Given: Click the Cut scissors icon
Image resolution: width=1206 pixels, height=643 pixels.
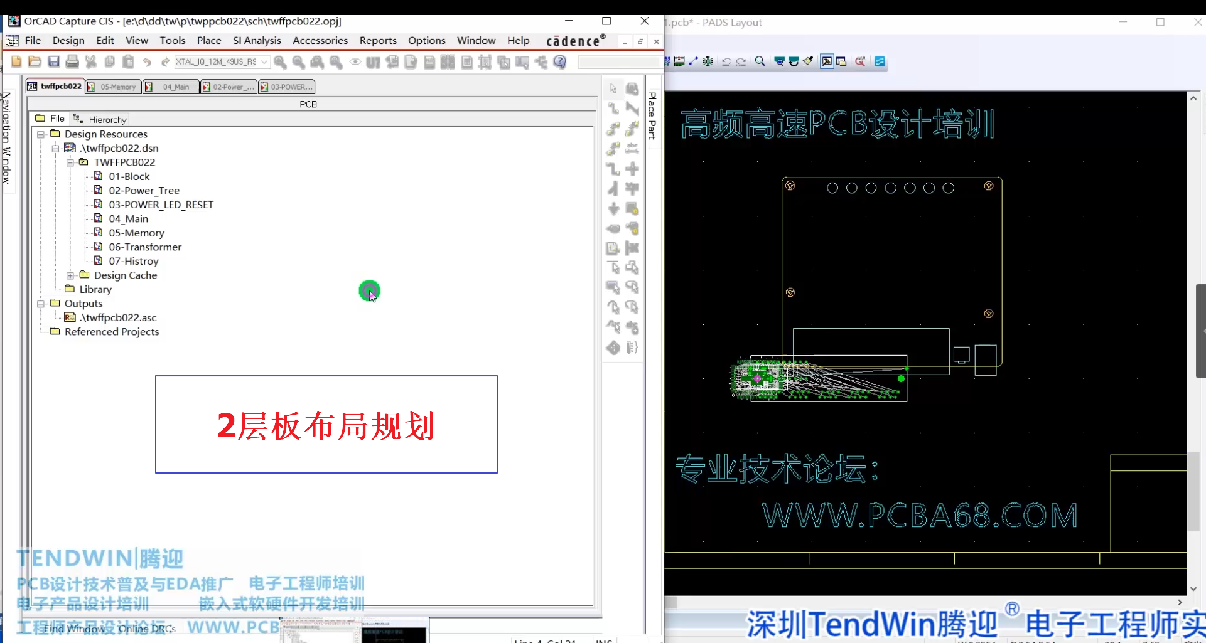Looking at the screenshot, I should pos(91,61).
